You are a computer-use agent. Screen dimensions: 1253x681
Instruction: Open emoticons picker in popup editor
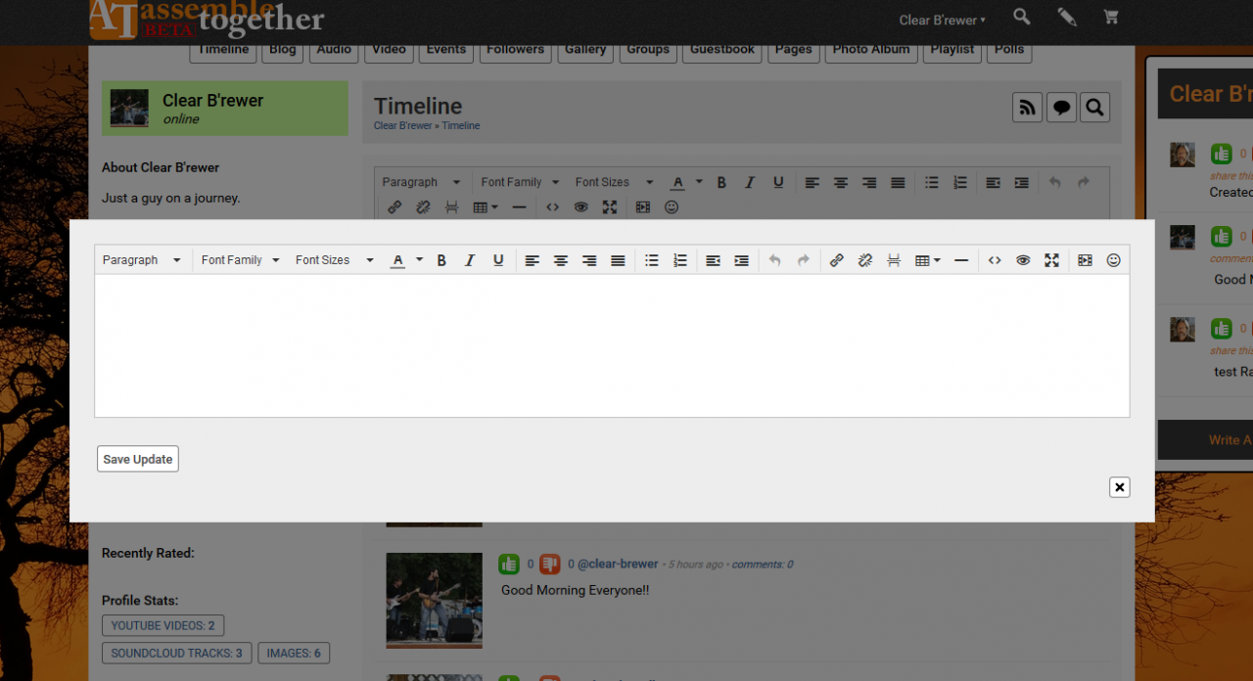click(x=1113, y=260)
